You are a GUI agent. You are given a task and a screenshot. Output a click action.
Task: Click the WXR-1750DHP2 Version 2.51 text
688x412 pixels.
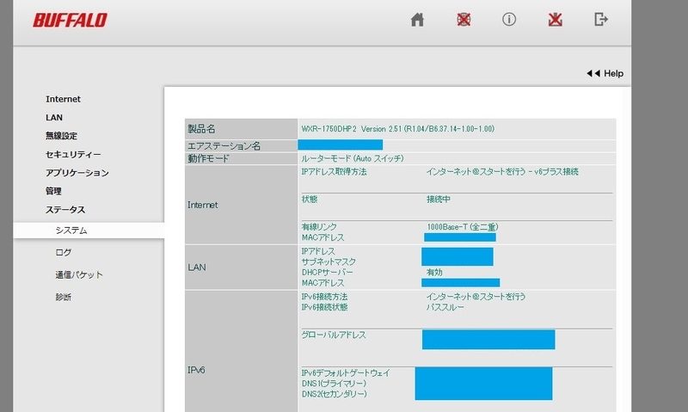(x=398, y=129)
